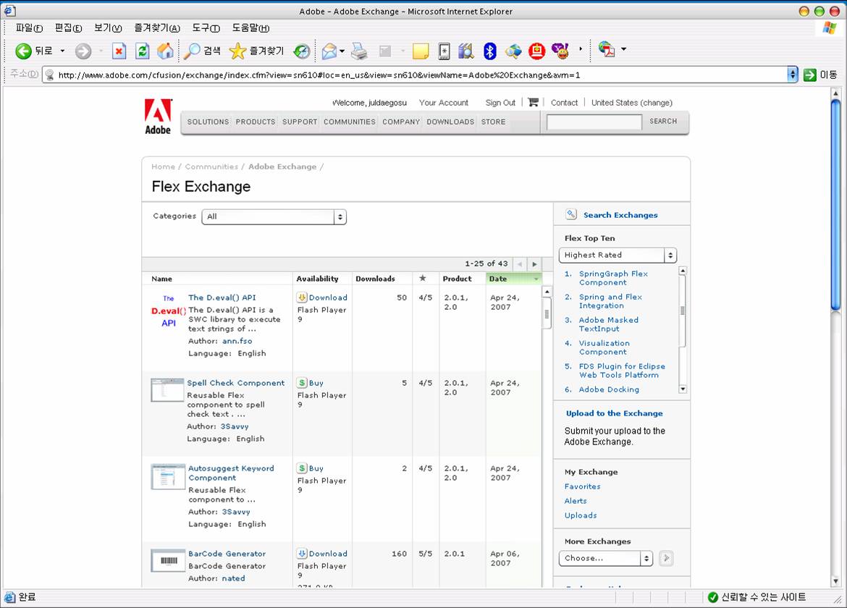The image size is (847, 608).
Task: Click download icon for The D.eval() API
Action: coord(302,297)
